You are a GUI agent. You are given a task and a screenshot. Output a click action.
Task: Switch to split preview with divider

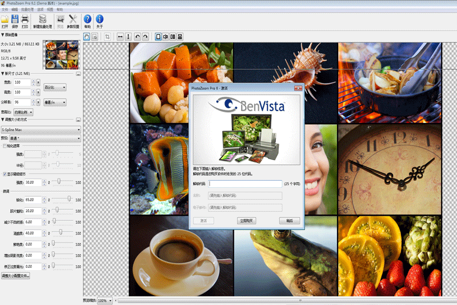(166, 37)
